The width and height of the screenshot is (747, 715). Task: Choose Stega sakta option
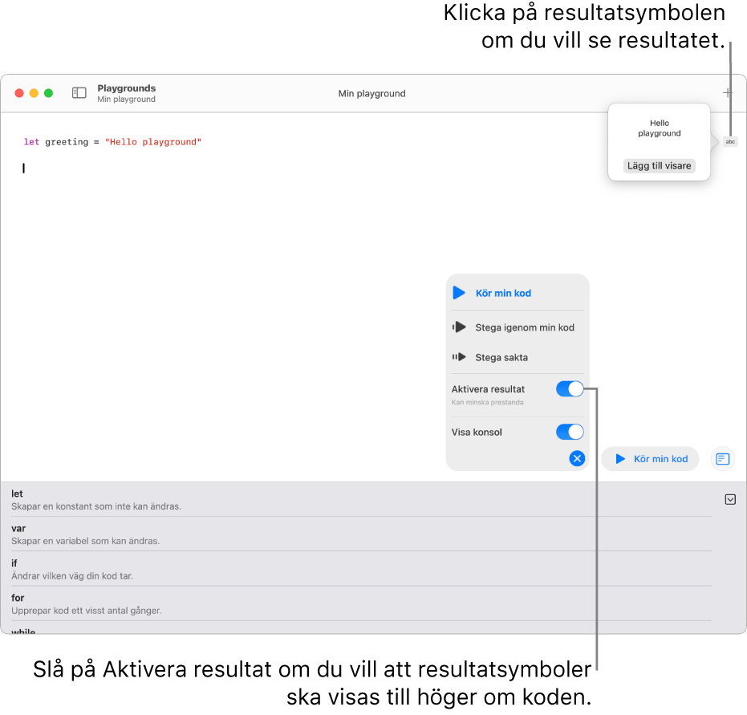[518, 357]
